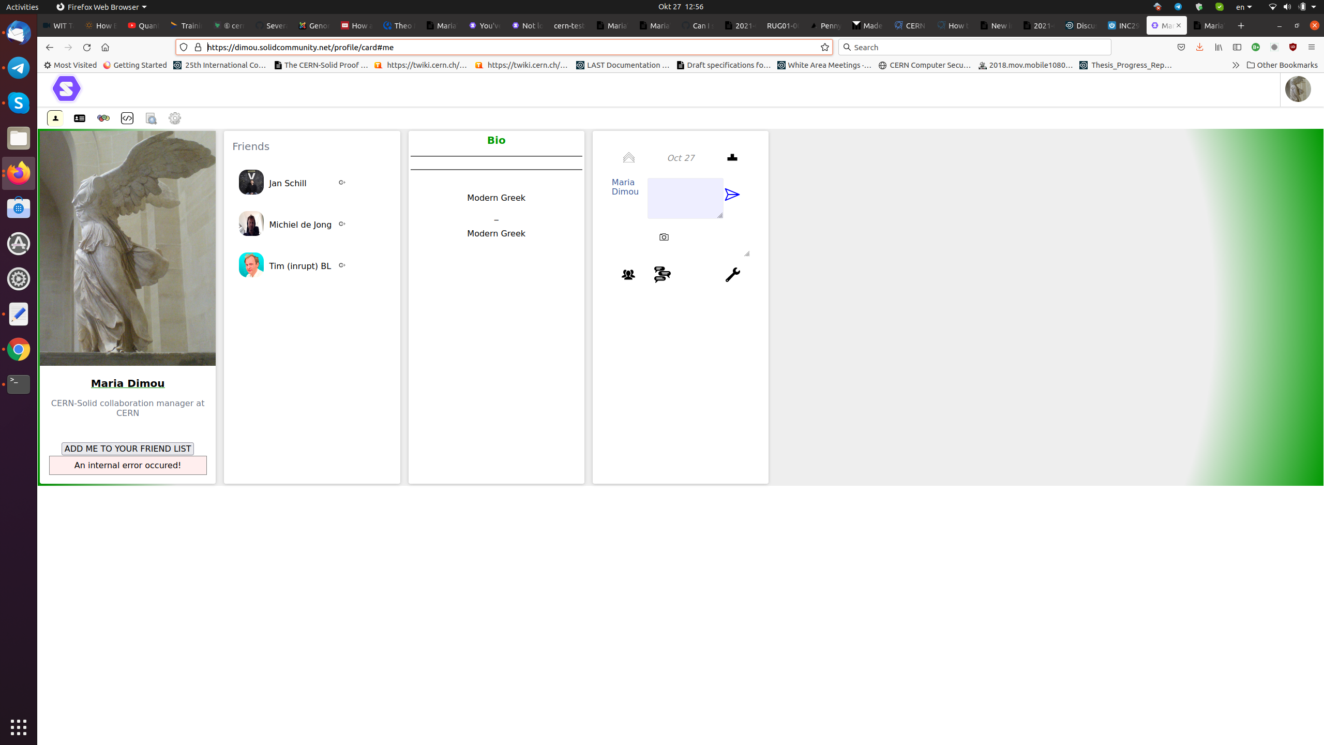Bookmark this page with the star icon
The image size is (1324, 745).
825,47
